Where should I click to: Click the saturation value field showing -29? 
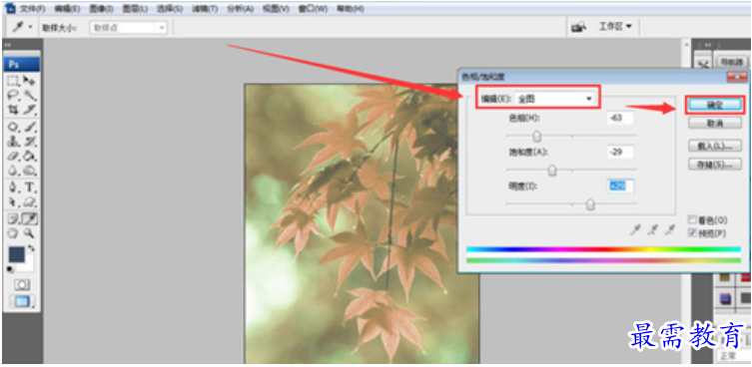pos(620,152)
